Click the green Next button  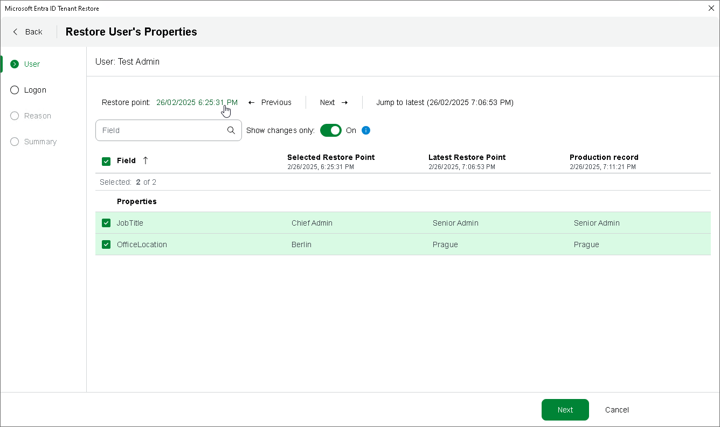pyautogui.click(x=565, y=410)
